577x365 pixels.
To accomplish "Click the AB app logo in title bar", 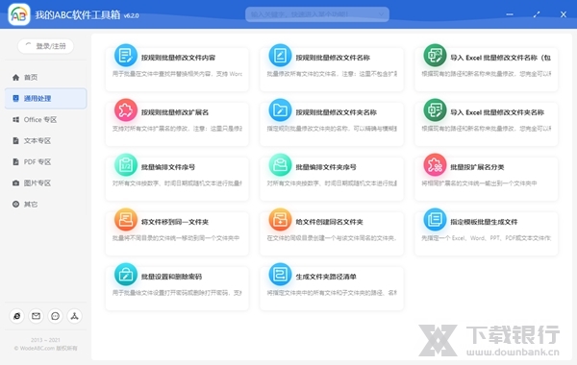I will point(19,14).
